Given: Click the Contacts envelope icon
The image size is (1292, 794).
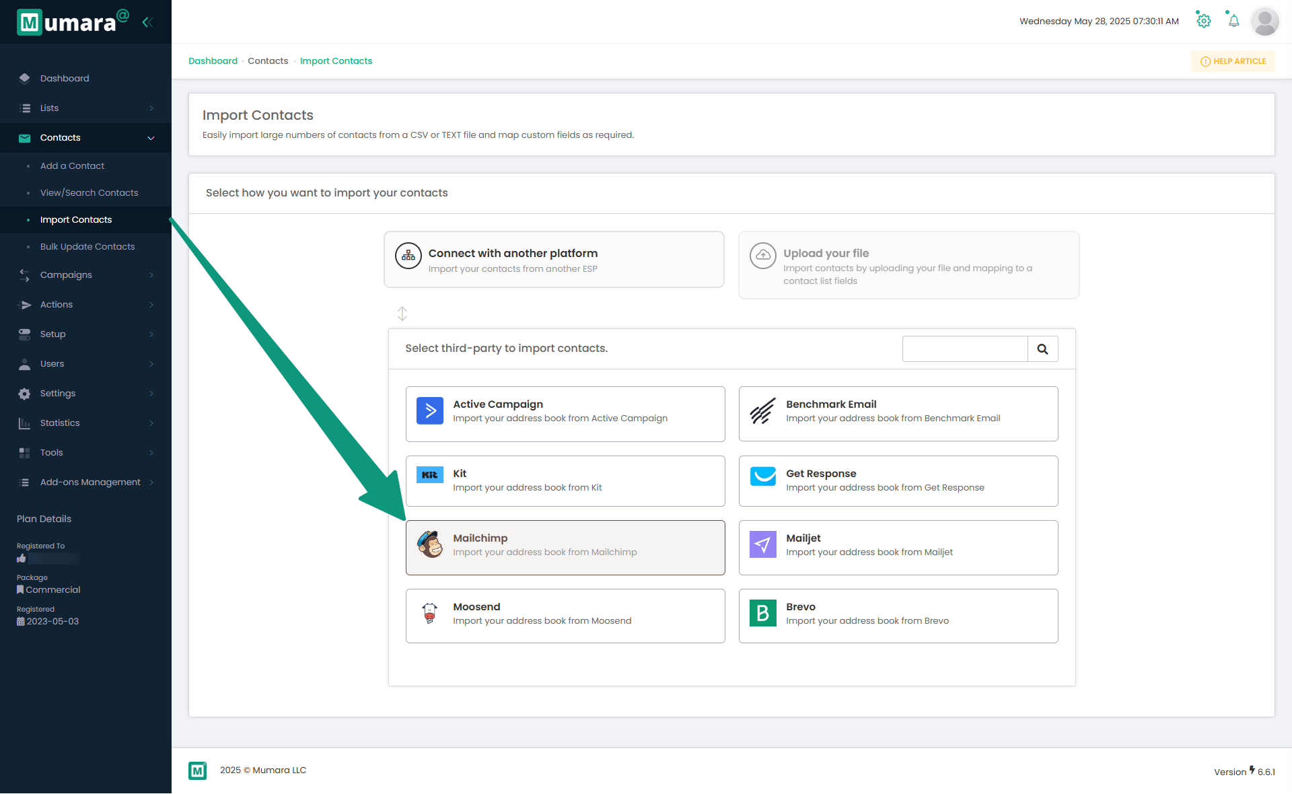Looking at the screenshot, I should tap(25, 138).
